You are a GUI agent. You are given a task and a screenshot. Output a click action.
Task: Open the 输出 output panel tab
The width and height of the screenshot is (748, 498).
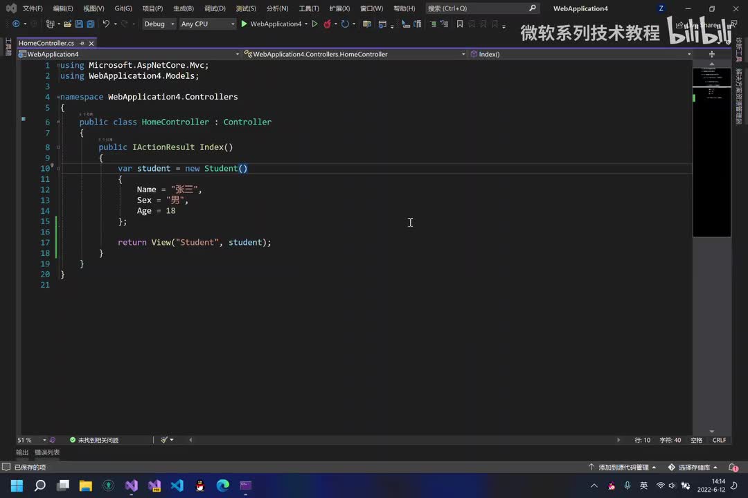coord(22,452)
